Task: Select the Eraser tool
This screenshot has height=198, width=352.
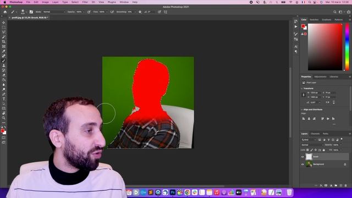Action: coord(4,75)
